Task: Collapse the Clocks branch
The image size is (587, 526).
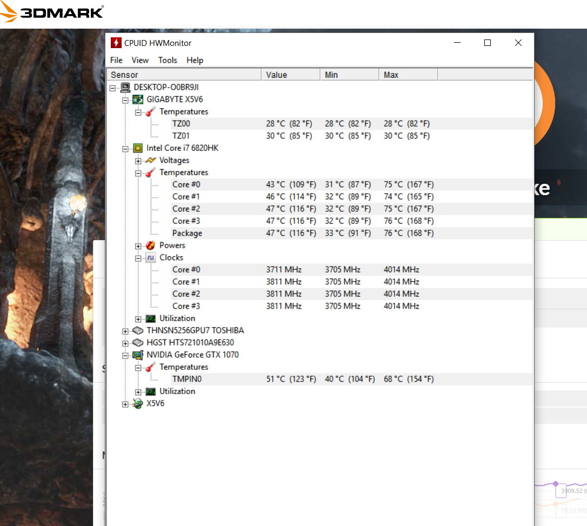Action: pyautogui.click(x=138, y=258)
